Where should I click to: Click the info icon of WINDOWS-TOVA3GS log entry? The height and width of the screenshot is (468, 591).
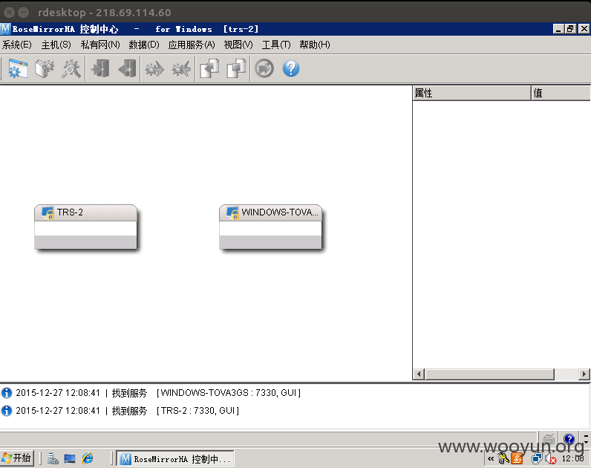tap(7, 393)
